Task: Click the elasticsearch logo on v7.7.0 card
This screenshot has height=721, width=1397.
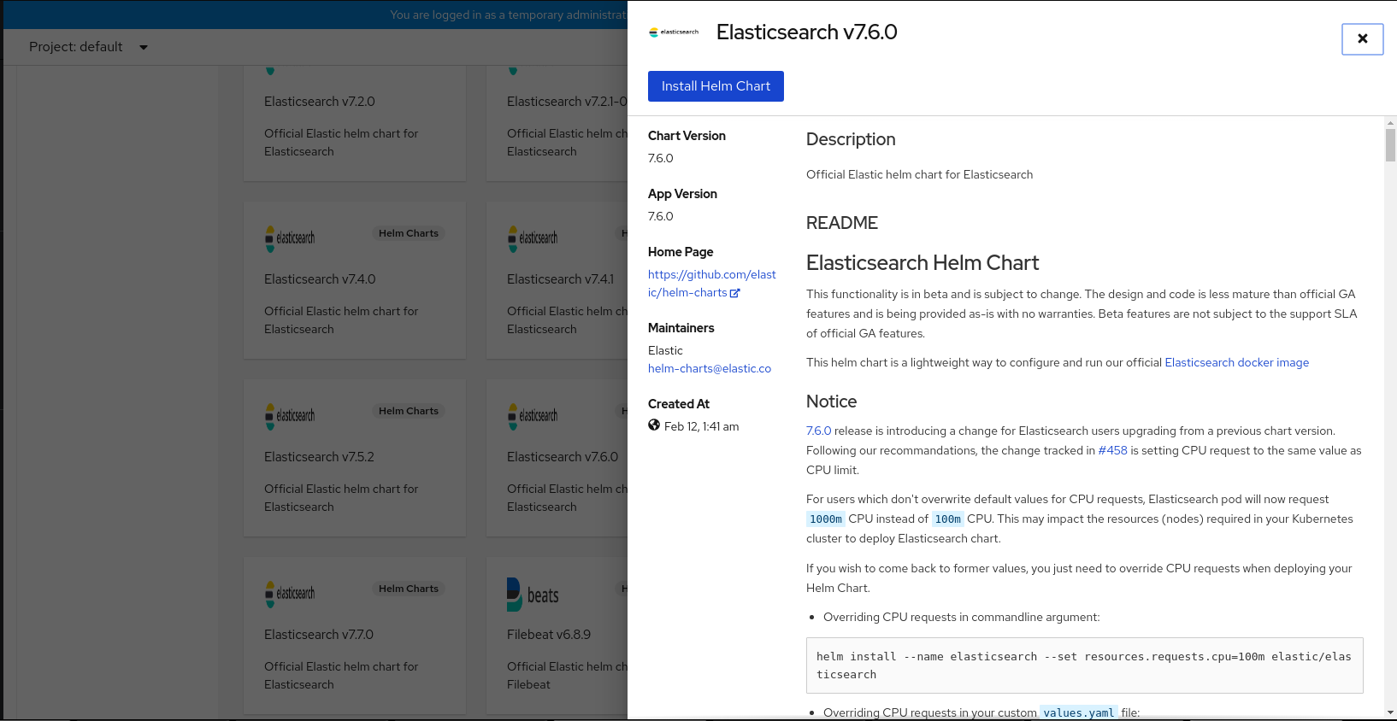Action: [290, 595]
